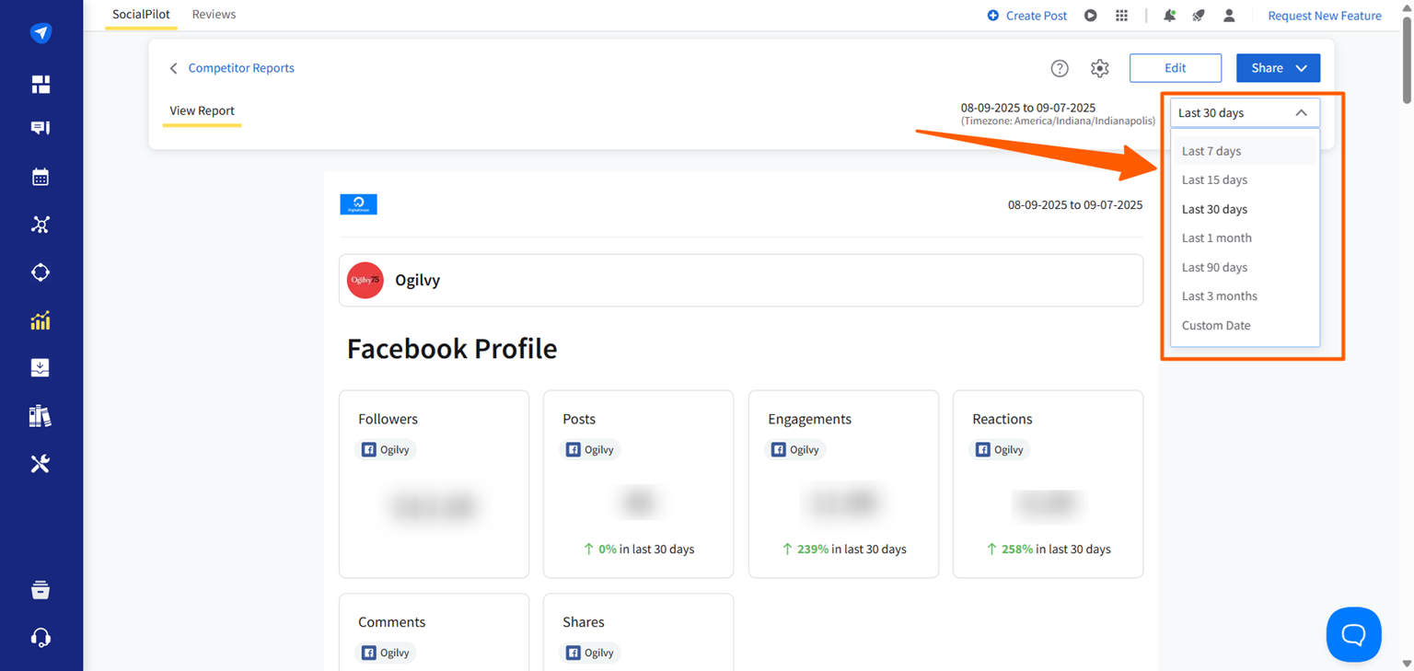Open the apps grid icon in top bar
The image size is (1414, 671).
click(1121, 16)
